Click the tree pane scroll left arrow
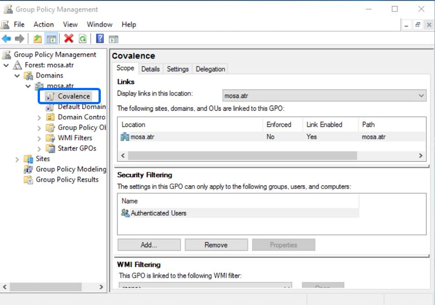The width and height of the screenshot is (435, 305). (x=5, y=287)
